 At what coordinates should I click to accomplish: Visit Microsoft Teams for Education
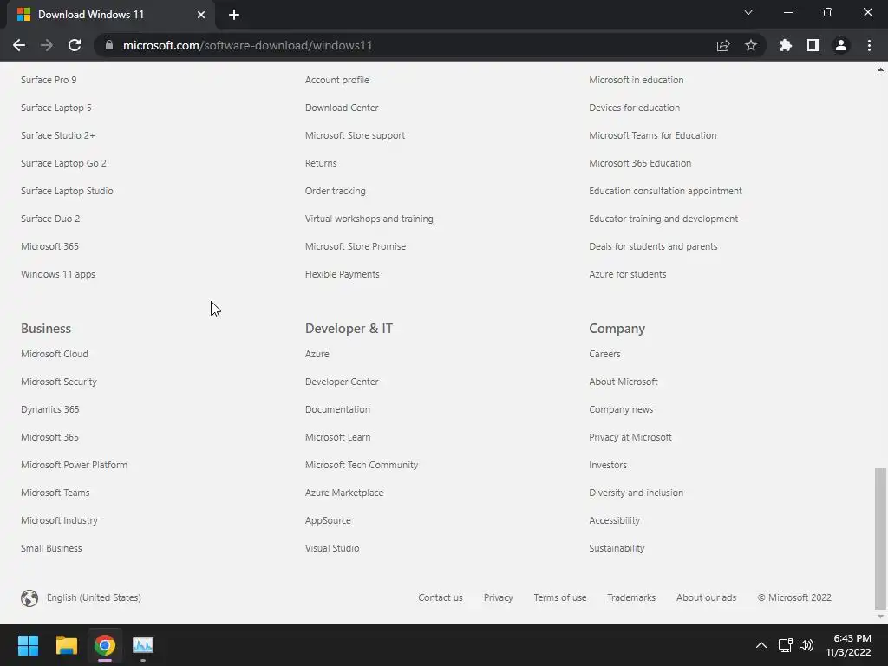click(652, 135)
